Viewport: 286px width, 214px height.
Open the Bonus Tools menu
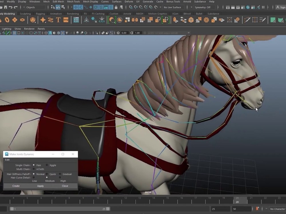pyautogui.click(x=173, y=1)
